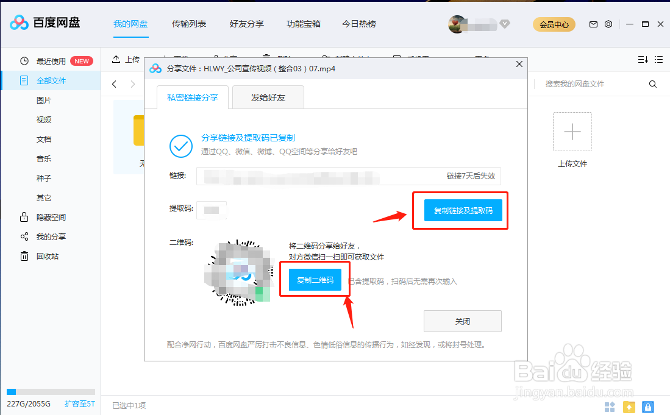Image resolution: width=670 pixels, height=415 pixels.
Task: Click the yellow upload icon at bottom
Action: pyautogui.click(x=629, y=407)
